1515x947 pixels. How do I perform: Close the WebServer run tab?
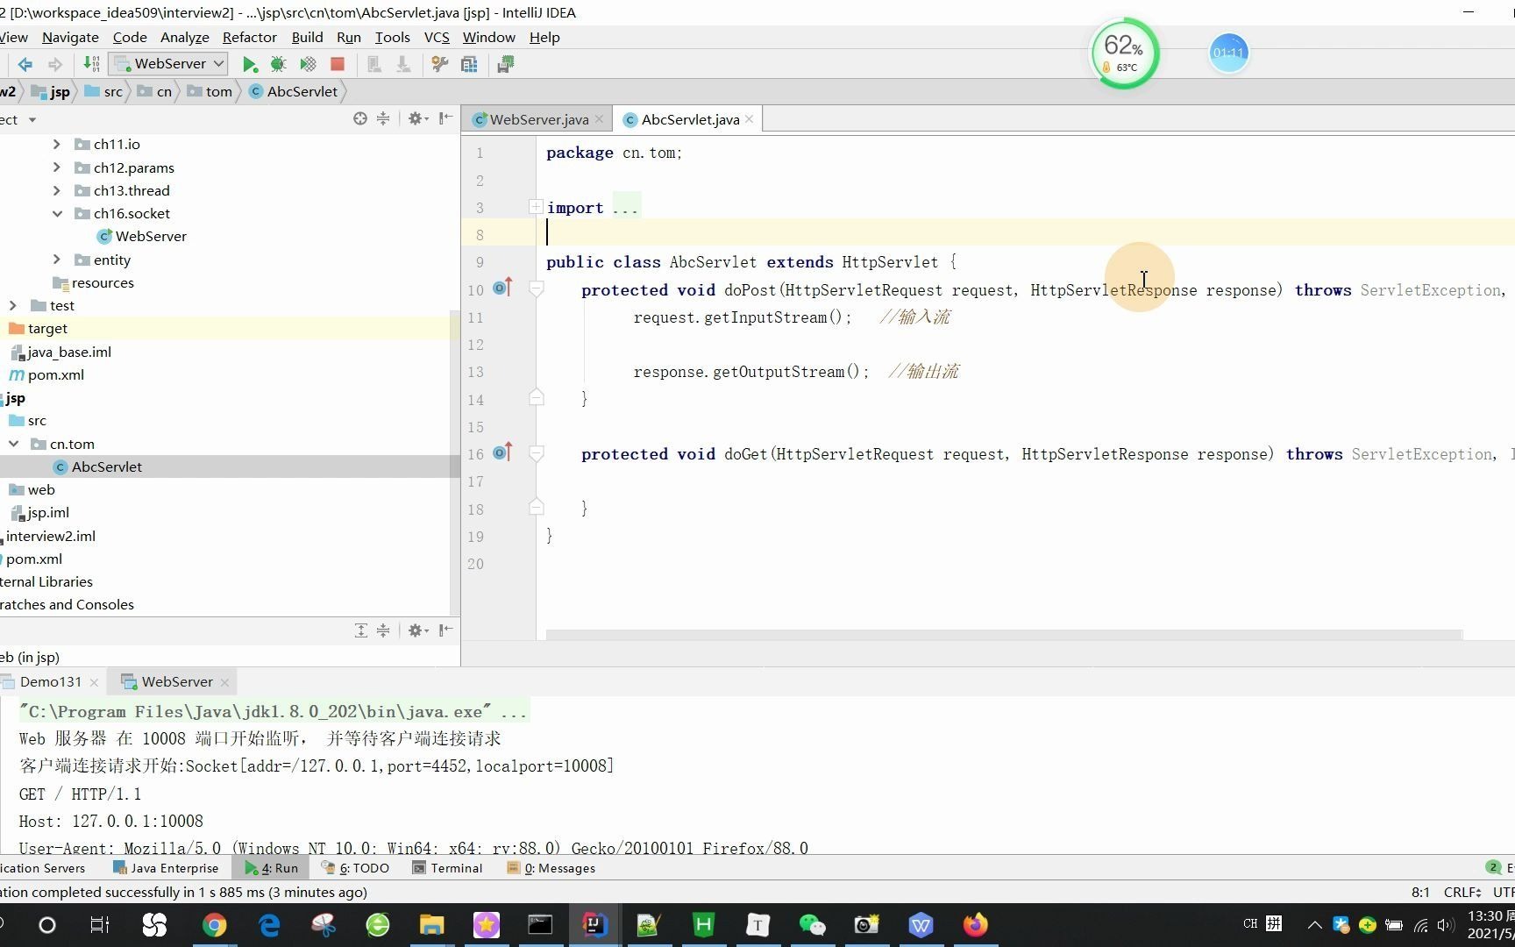click(225, 682)
